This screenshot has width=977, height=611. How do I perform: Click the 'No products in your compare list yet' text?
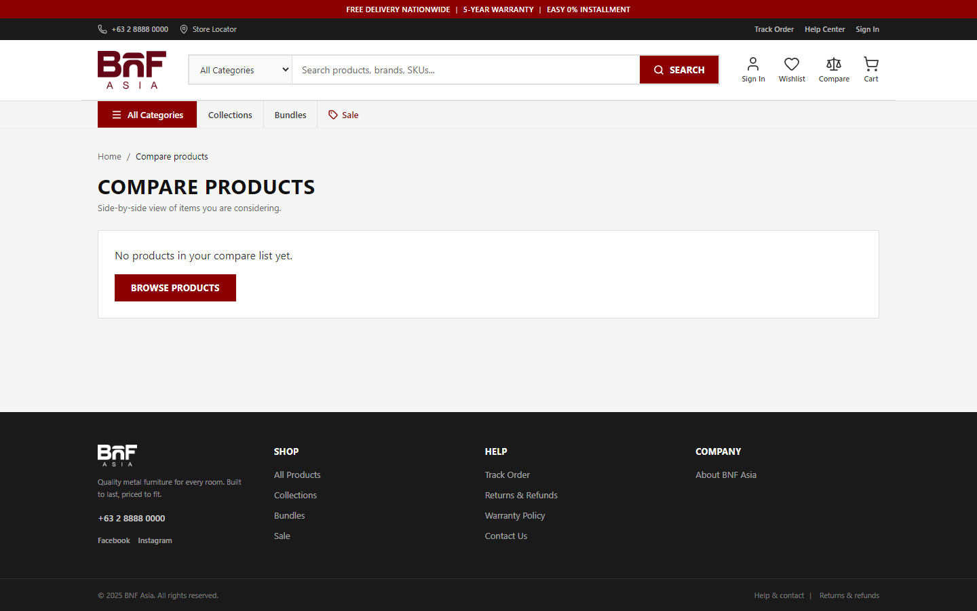pyautogui.click(x=204, y=256)
